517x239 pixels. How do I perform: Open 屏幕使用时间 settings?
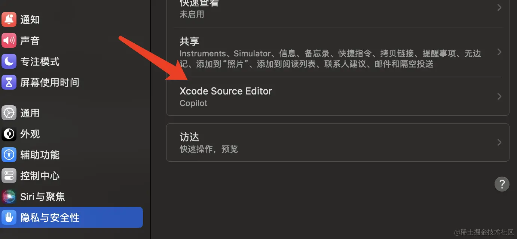click(71, 82)
